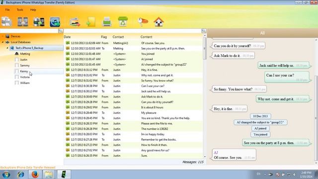Click the transfer between two phones icon
The width and height of the screenshot is (318, 179).
point(22,22)
